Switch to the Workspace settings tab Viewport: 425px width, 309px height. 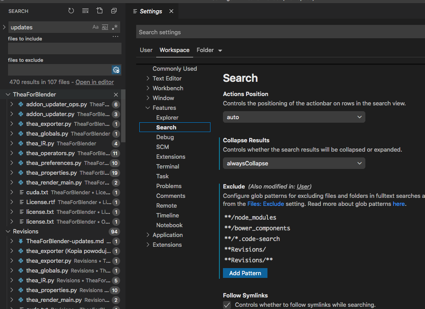174,50
